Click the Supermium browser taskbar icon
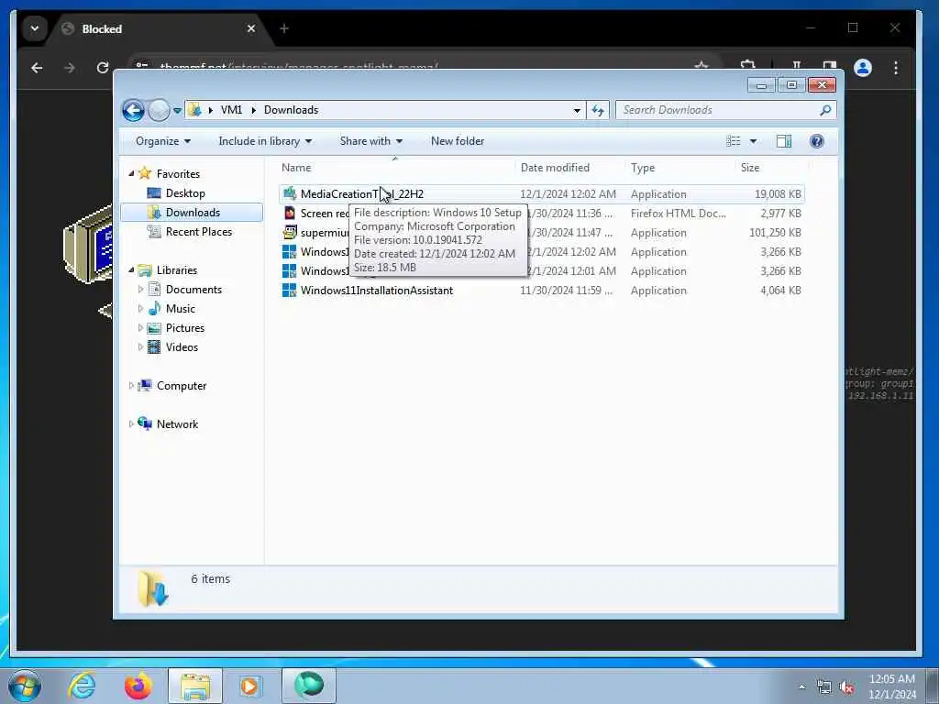Screen dimensions: 939x704 [308, 686]
